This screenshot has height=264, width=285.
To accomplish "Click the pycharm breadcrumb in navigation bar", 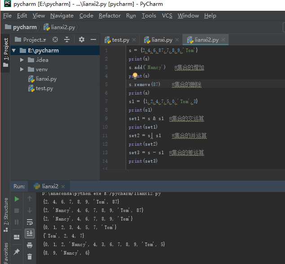I will pyautogui.click(x=21, y=27).
